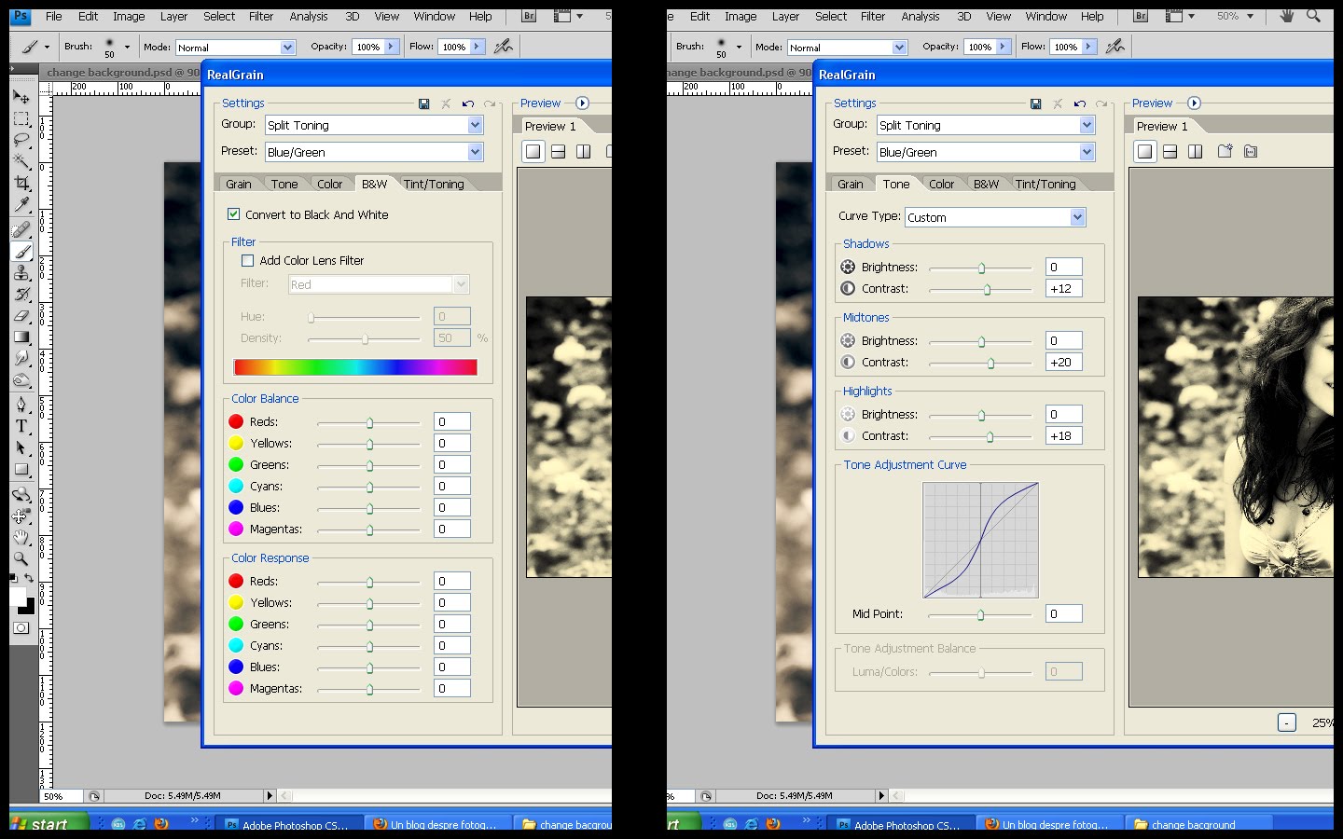Open the File menu
Viewport: 1343px width, 839px height.
click(x=54, y=16)
